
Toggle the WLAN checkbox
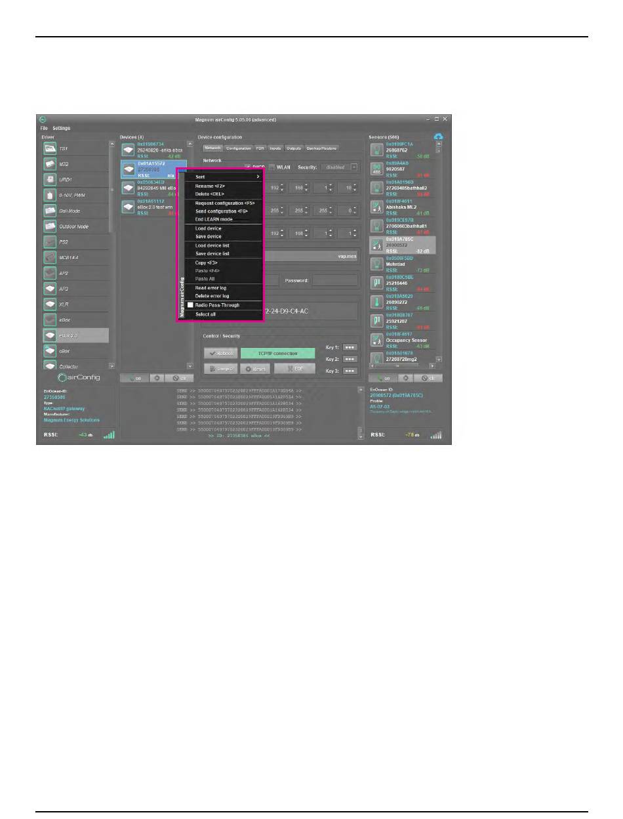click(272, 167)
